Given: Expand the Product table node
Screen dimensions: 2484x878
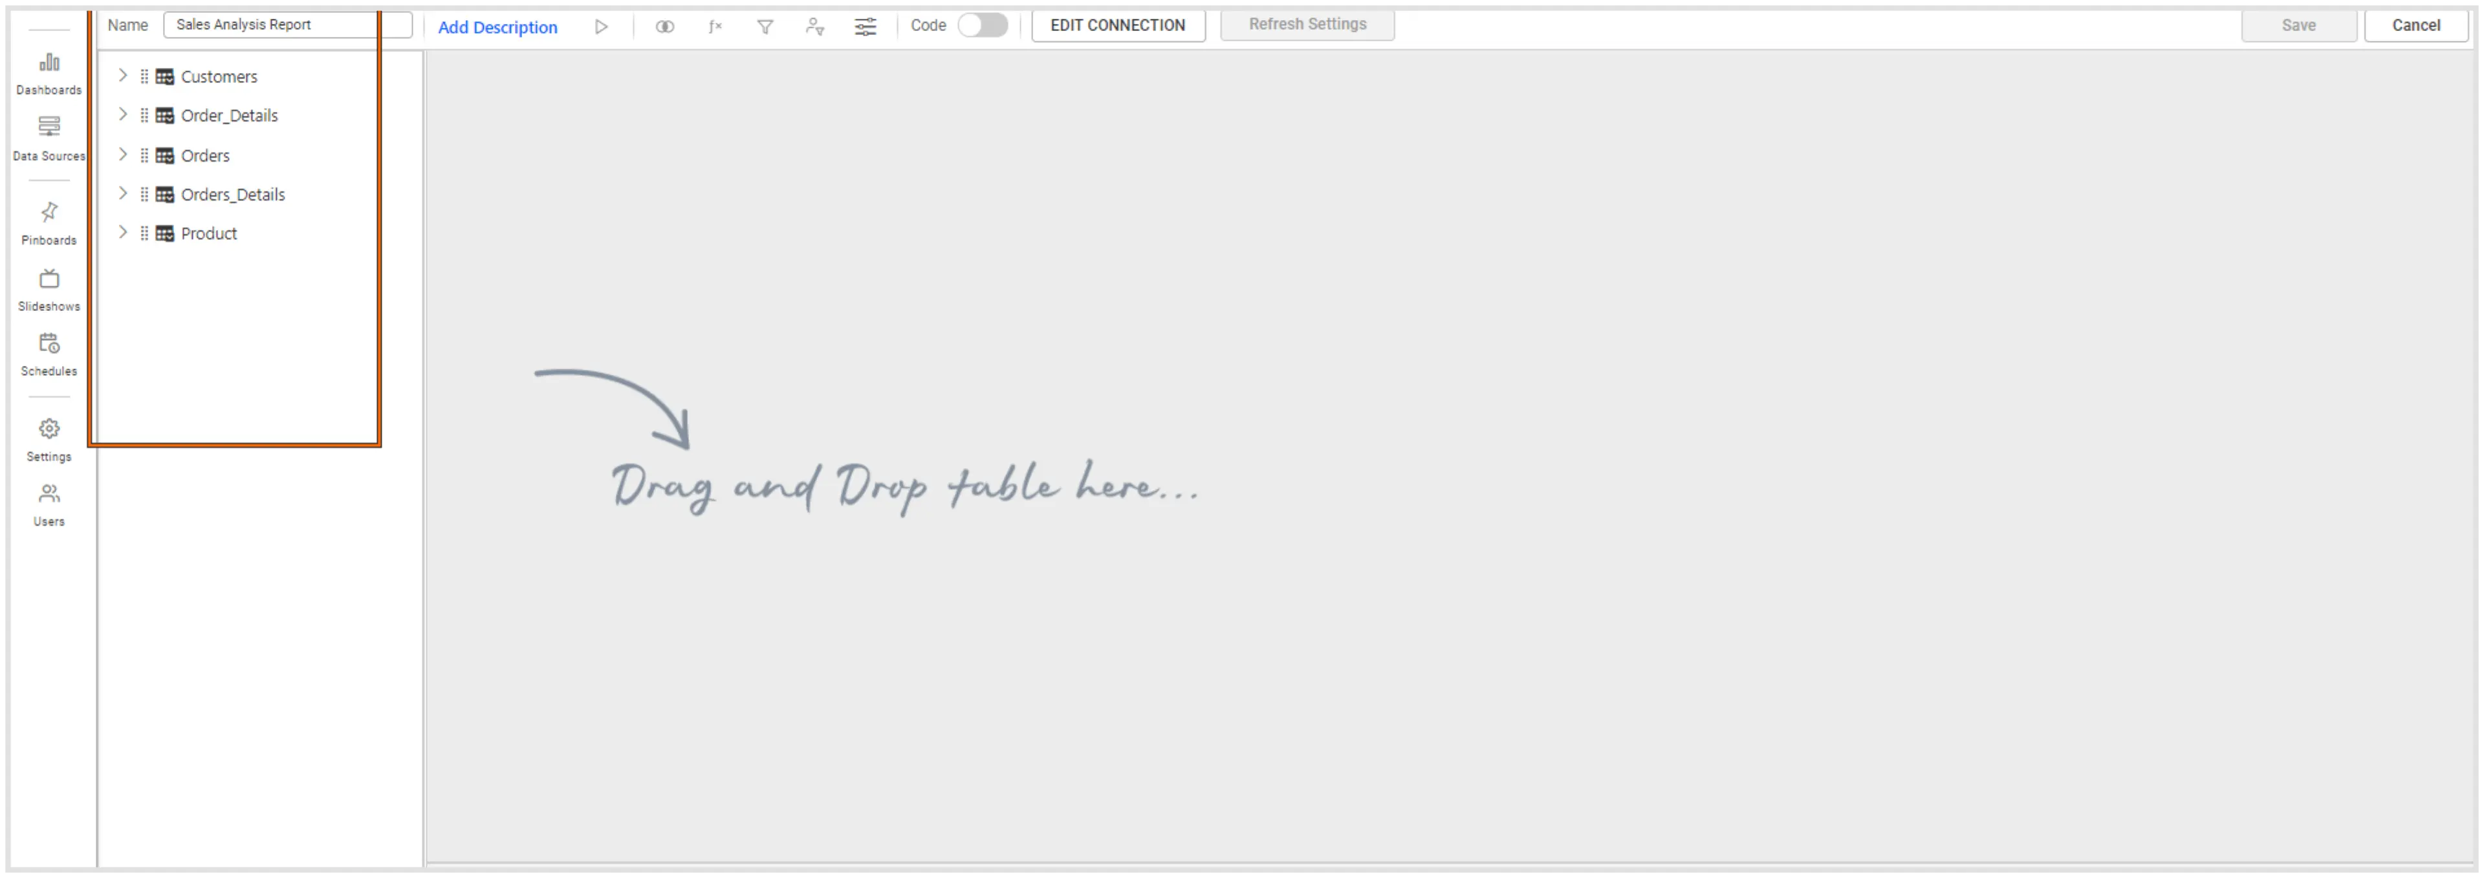Looking at the screenshot, I should coord(122,232).
